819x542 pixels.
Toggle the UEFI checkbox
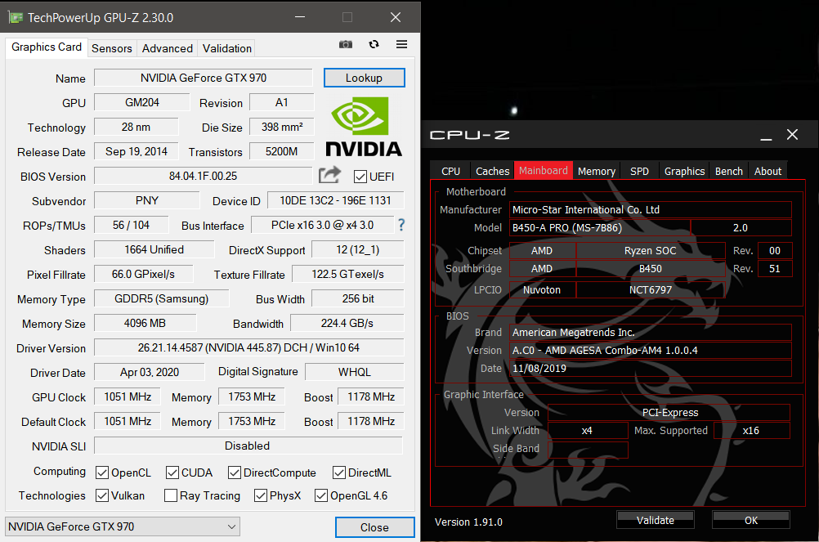[360, 177]
